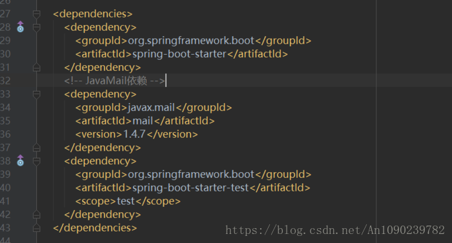
Task: Click the version value 1.4.7
Action: click(x=134, y=134)
